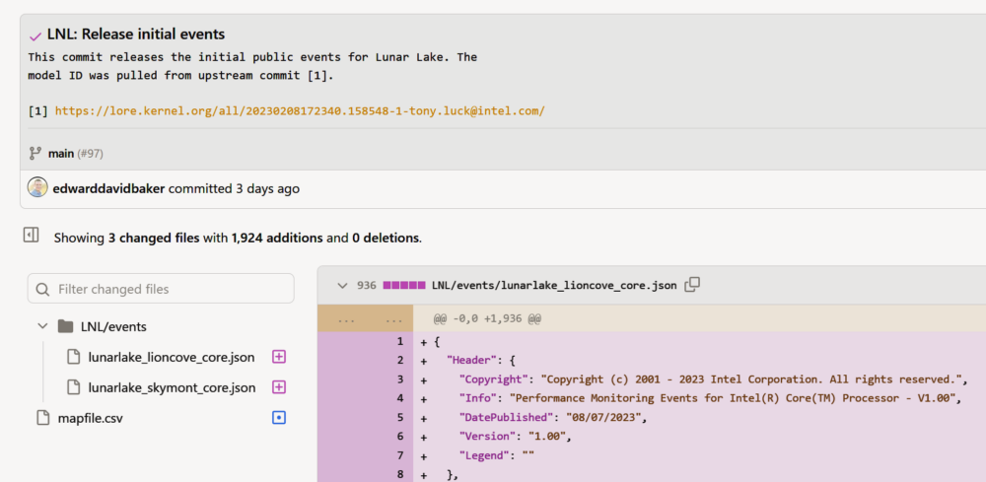Click added-file badge for lunarlake_lioncove_core.json
The image size is (986, 482).
tap(279, 357)
